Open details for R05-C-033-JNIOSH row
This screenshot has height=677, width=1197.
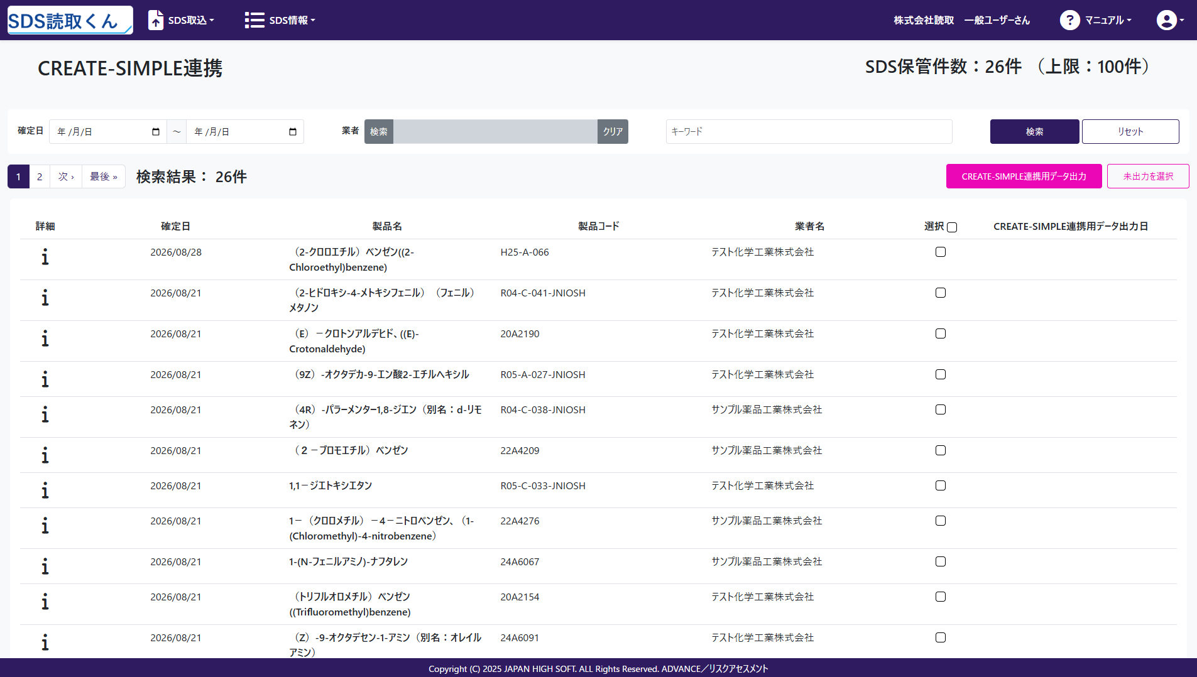pos(45,490)
